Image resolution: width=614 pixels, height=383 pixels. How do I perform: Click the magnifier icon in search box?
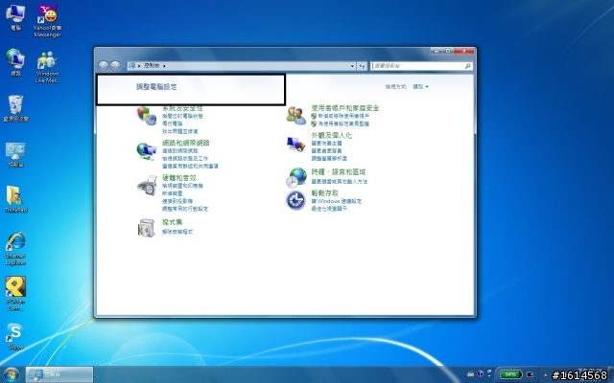(467, 66)
